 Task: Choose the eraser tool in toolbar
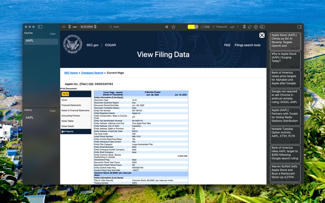click(249, 27)
